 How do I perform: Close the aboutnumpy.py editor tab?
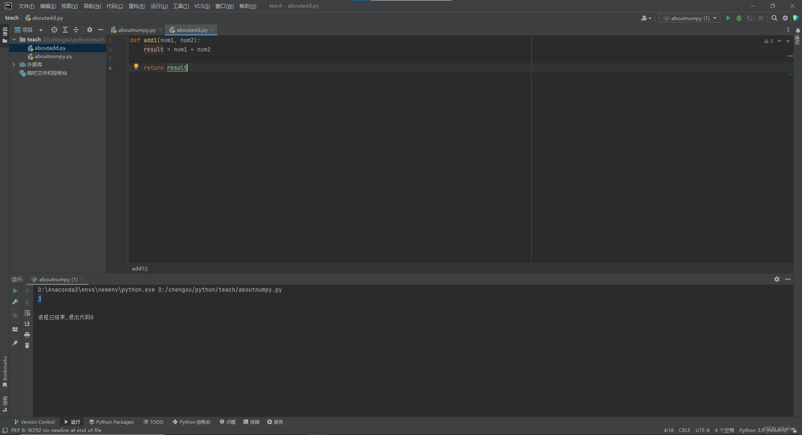pyautogui.click(x=160, y=30)
